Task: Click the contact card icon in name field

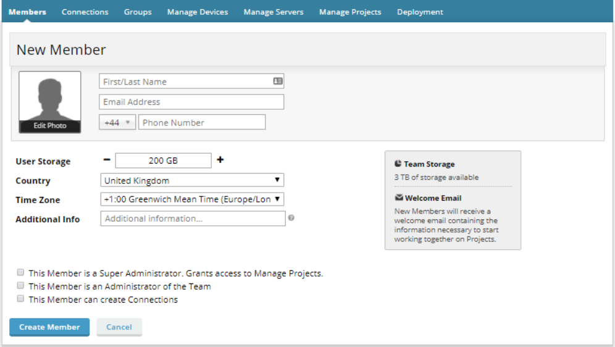Action: 278,81
